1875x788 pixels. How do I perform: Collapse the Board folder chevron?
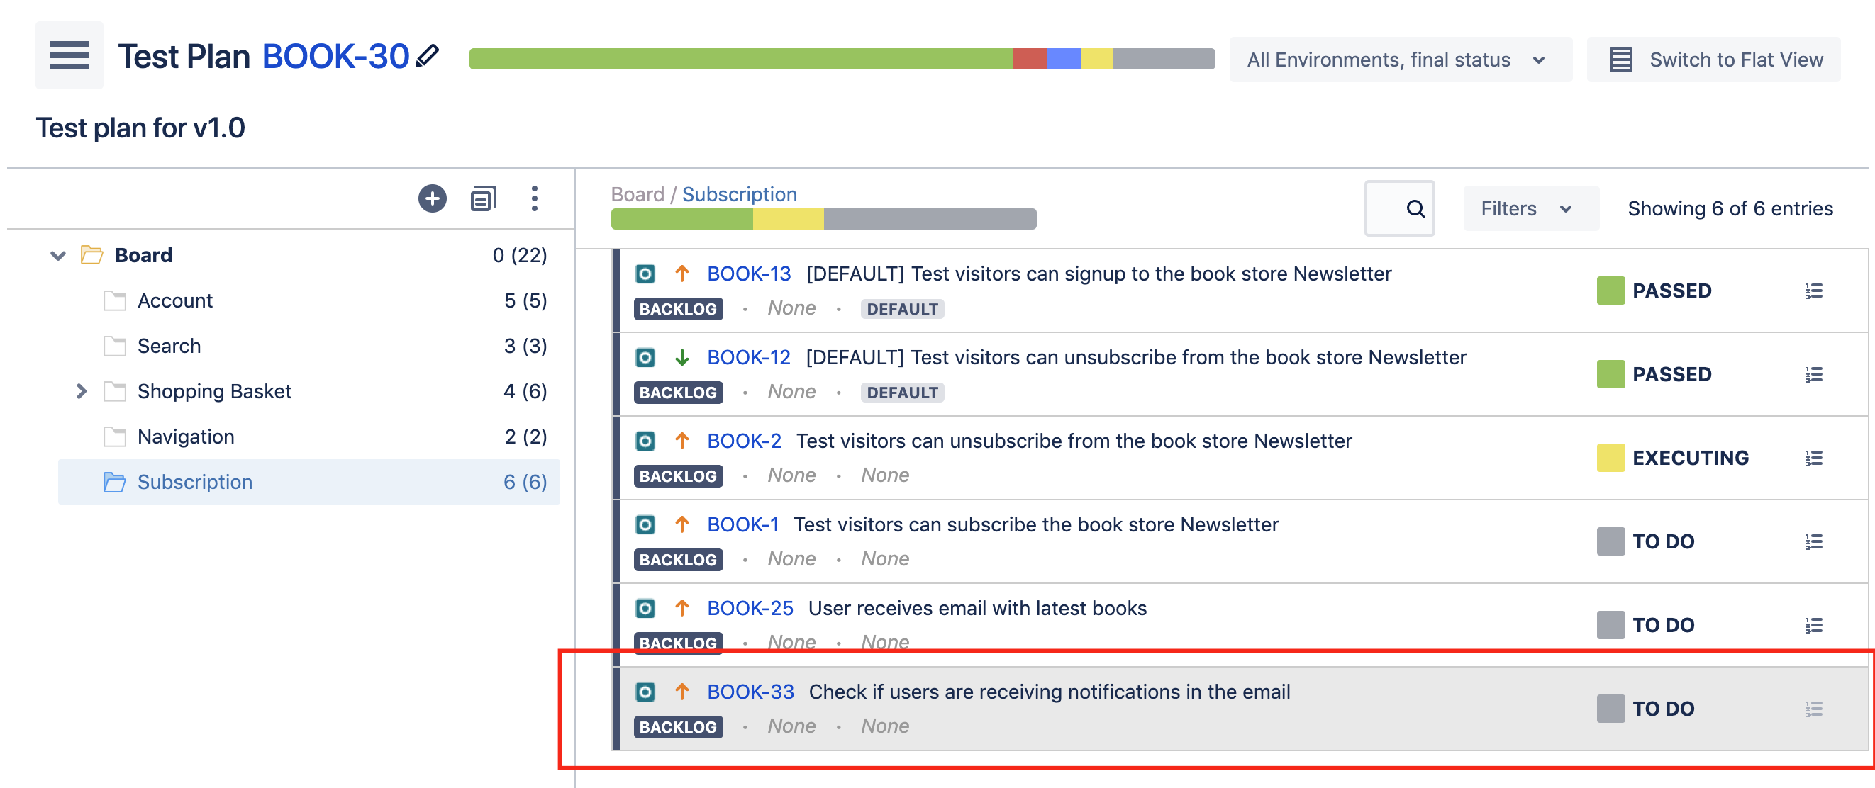pos(58,255)
